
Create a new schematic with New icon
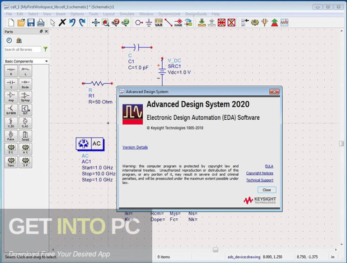click(x=11, y=23)
